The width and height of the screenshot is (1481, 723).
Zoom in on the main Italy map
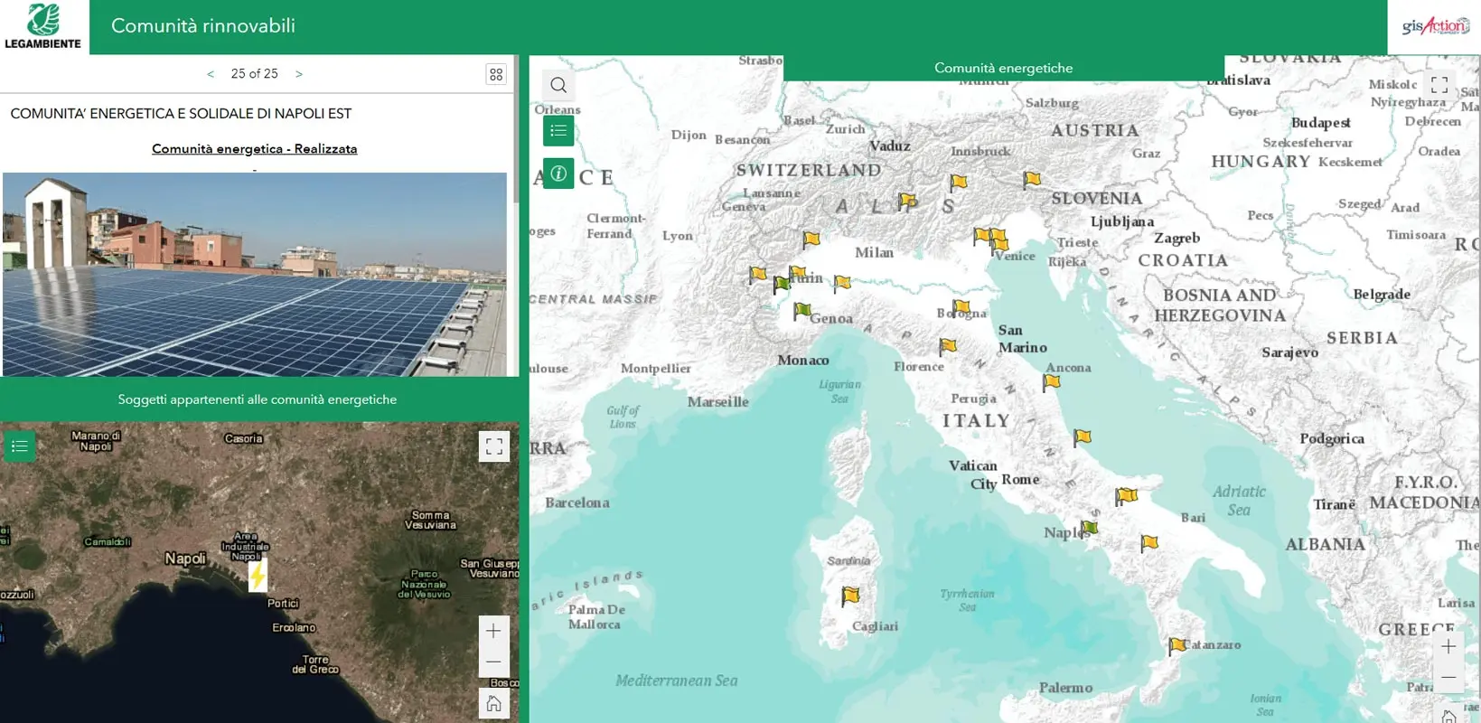pos(1448,646)
